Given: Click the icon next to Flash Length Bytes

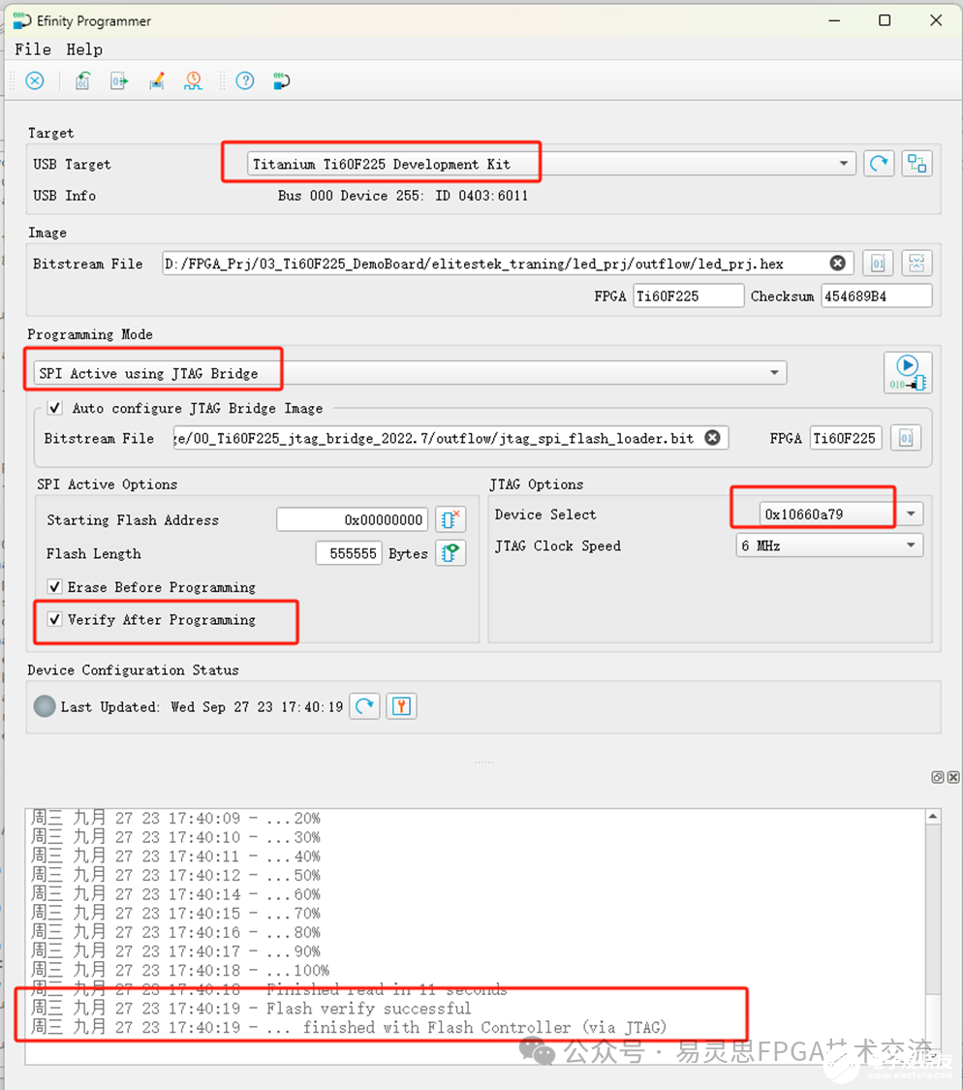Looking at the screenshot, I should point(450,553).
